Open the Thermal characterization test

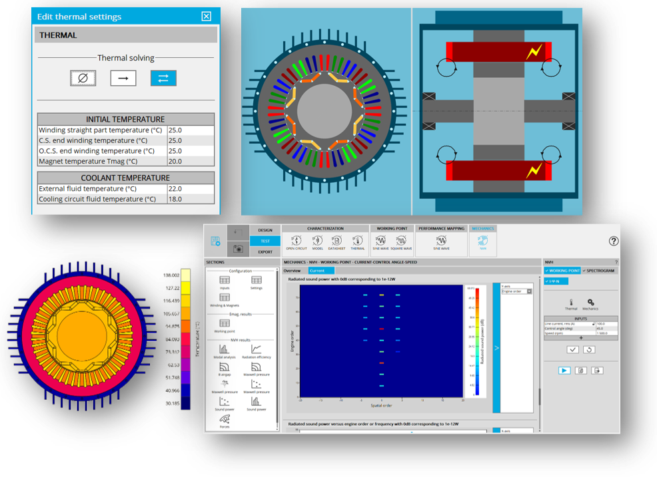pos(357,242)
